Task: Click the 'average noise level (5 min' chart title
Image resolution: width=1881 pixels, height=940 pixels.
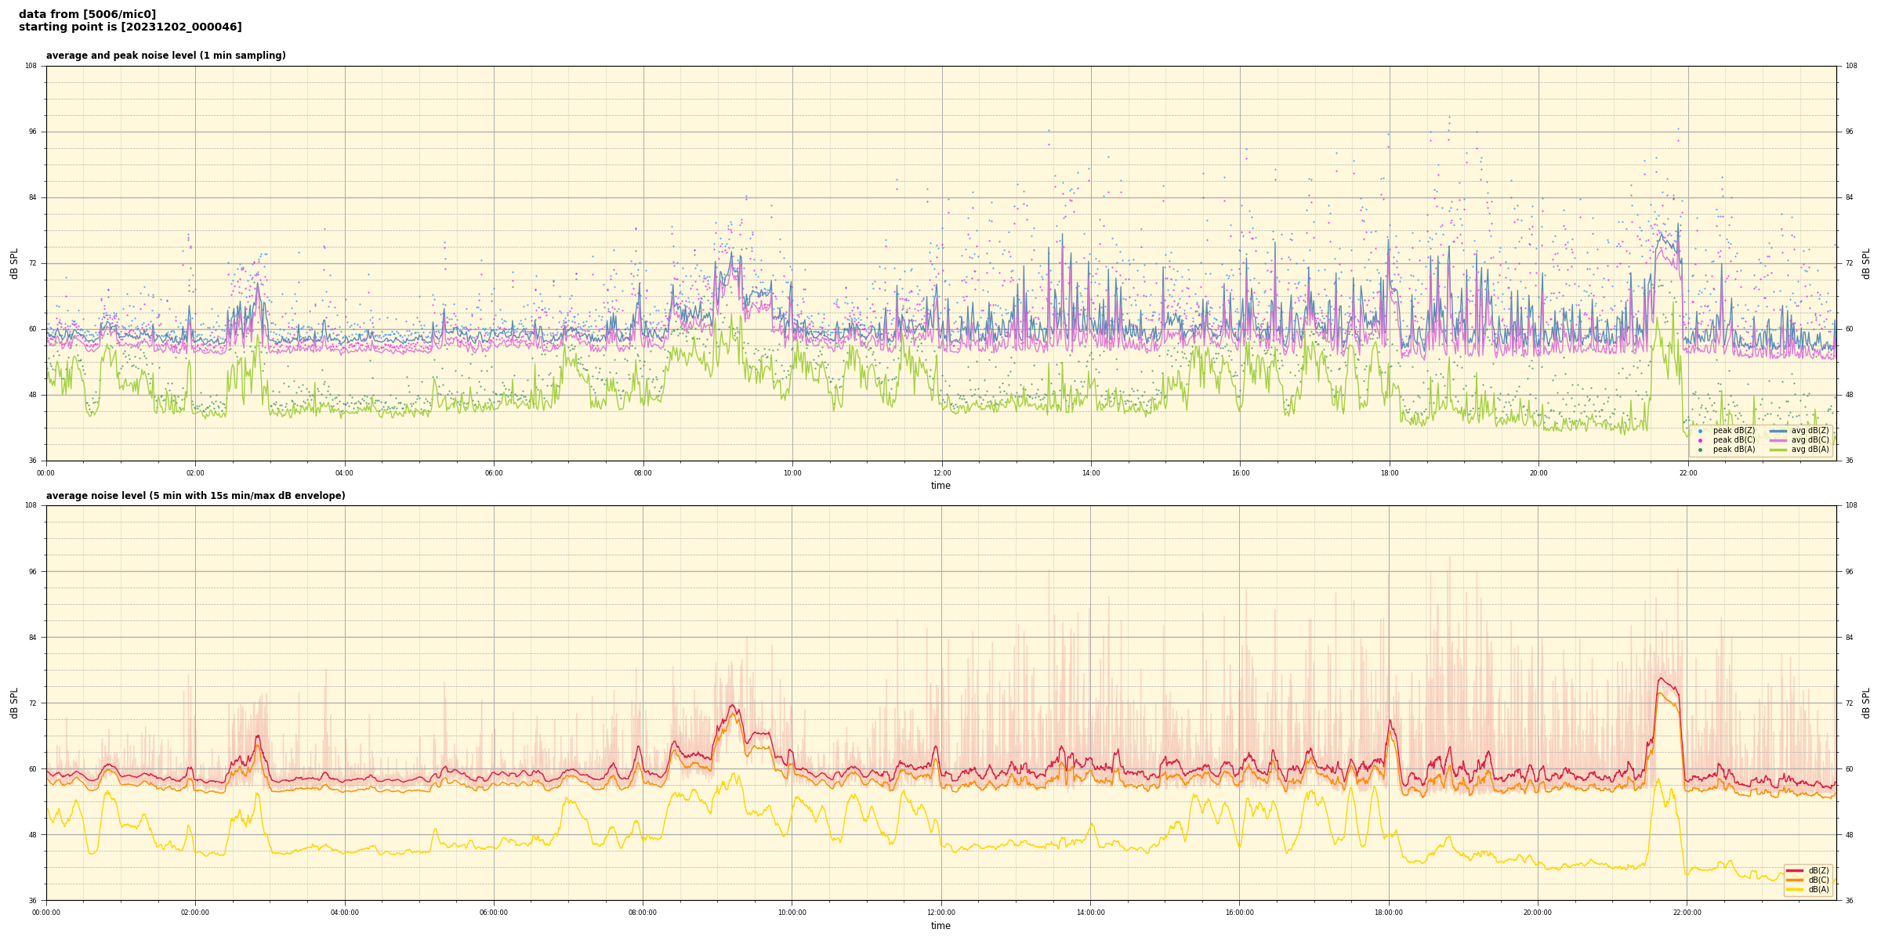Action: [x=195, y=496]
